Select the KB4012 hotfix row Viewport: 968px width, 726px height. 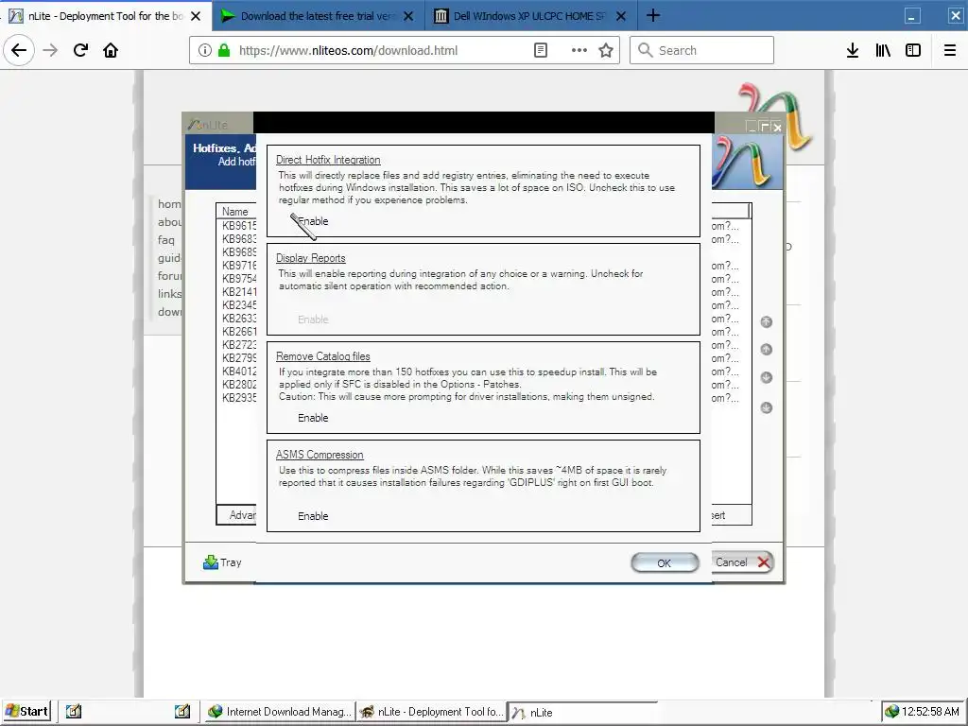pyautogui.click(x=239, y=371)
